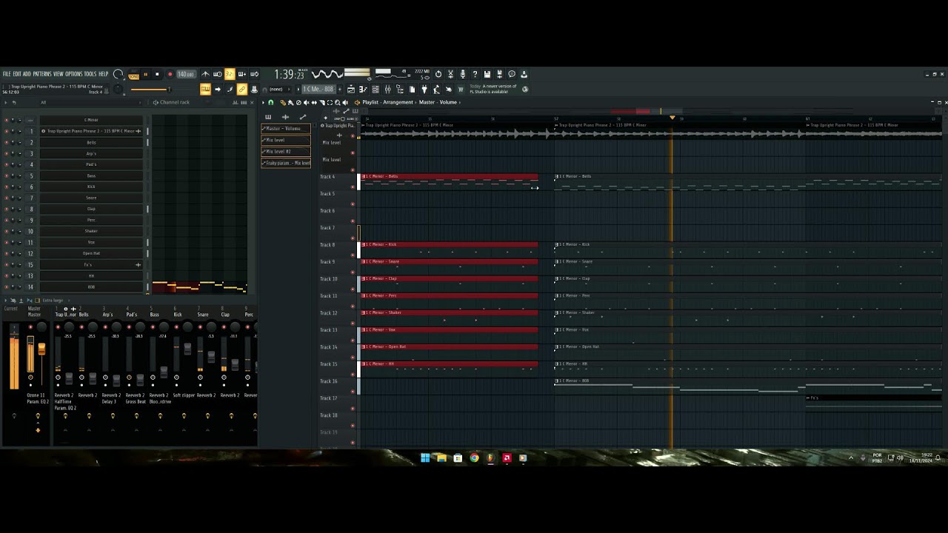Image resolution: width=948 pixels, height=533 pixels.
Task: Select the Open Hat channel button
Action: (x=91, y=253)
